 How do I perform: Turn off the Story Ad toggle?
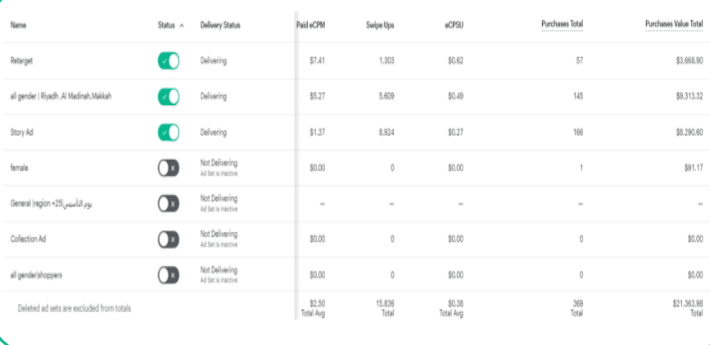169,133
